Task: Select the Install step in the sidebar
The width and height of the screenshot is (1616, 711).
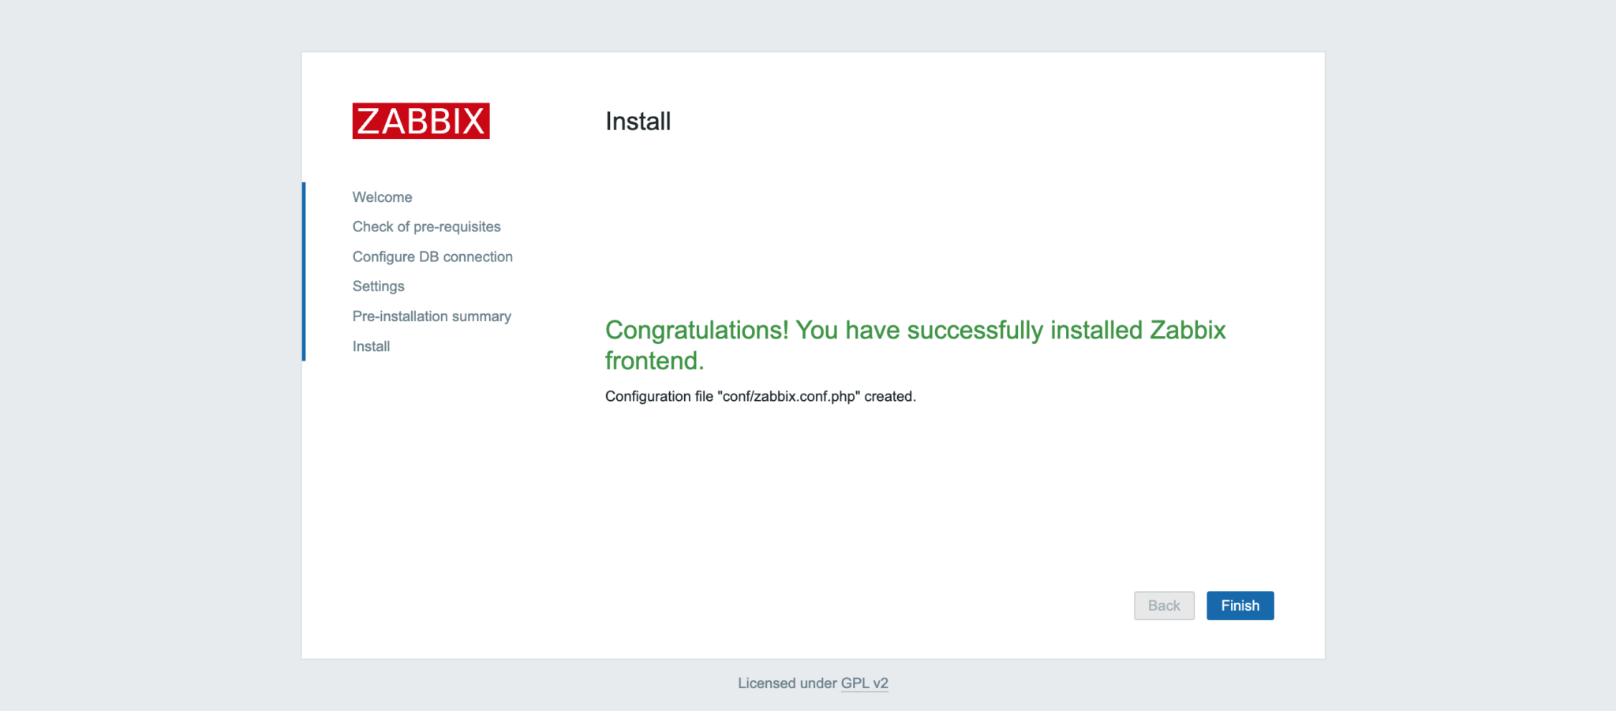Action: click(370, 346)
